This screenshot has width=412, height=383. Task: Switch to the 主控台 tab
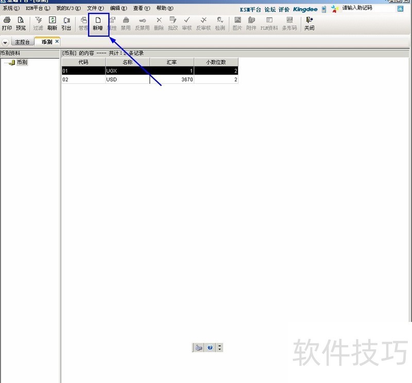(x=22, y=42)
